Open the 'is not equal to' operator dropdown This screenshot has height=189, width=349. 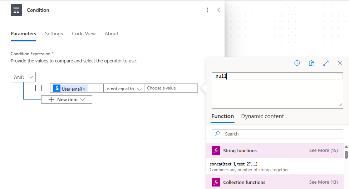pyautogui.click(x=124, y=89)
